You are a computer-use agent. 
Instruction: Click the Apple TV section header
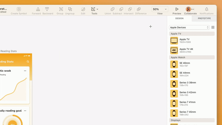[x=192, y=34]
